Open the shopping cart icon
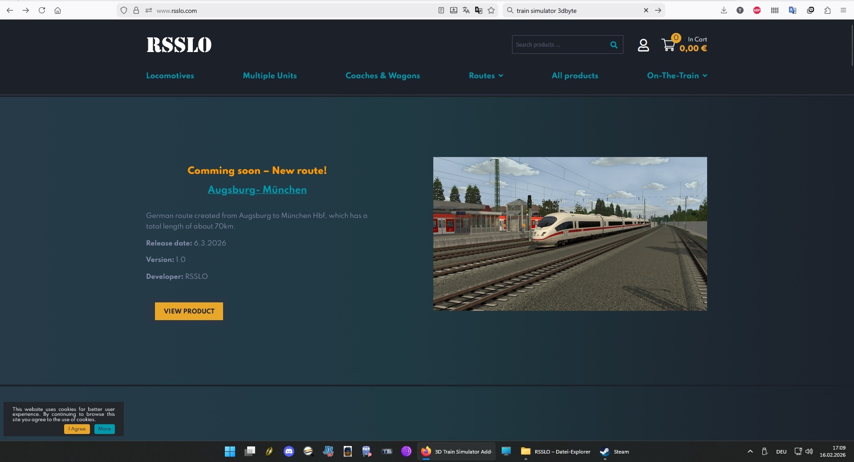 pyautogui.click(x=668, y=45)
